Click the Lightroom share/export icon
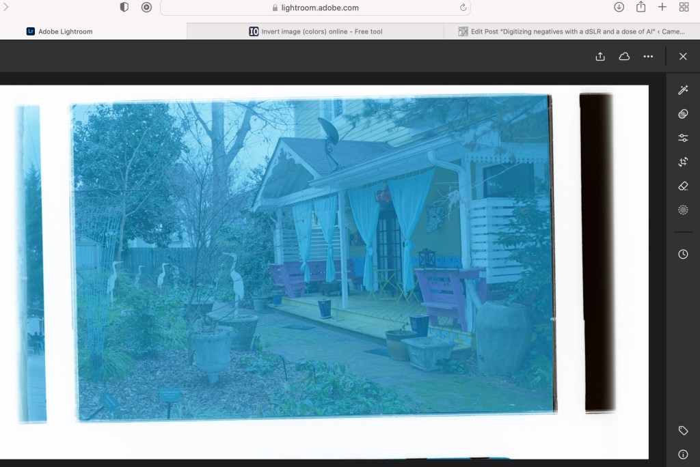 pyautogui.click(x=600, y=57)
